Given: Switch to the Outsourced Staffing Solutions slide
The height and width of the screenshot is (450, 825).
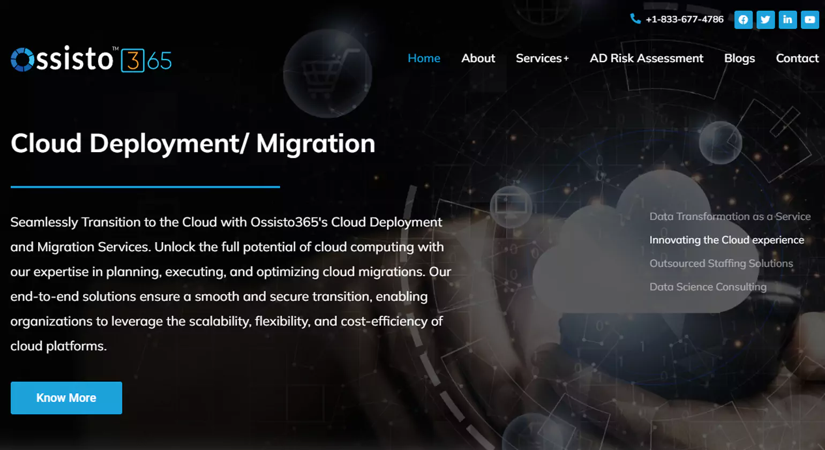Looking at the screenshot, I should pos(721,264).
